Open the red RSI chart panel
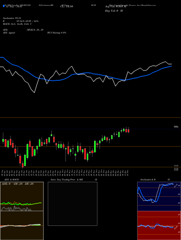Image resolution: width=181 pixels, height=240 pixels. tap(159, 225)
